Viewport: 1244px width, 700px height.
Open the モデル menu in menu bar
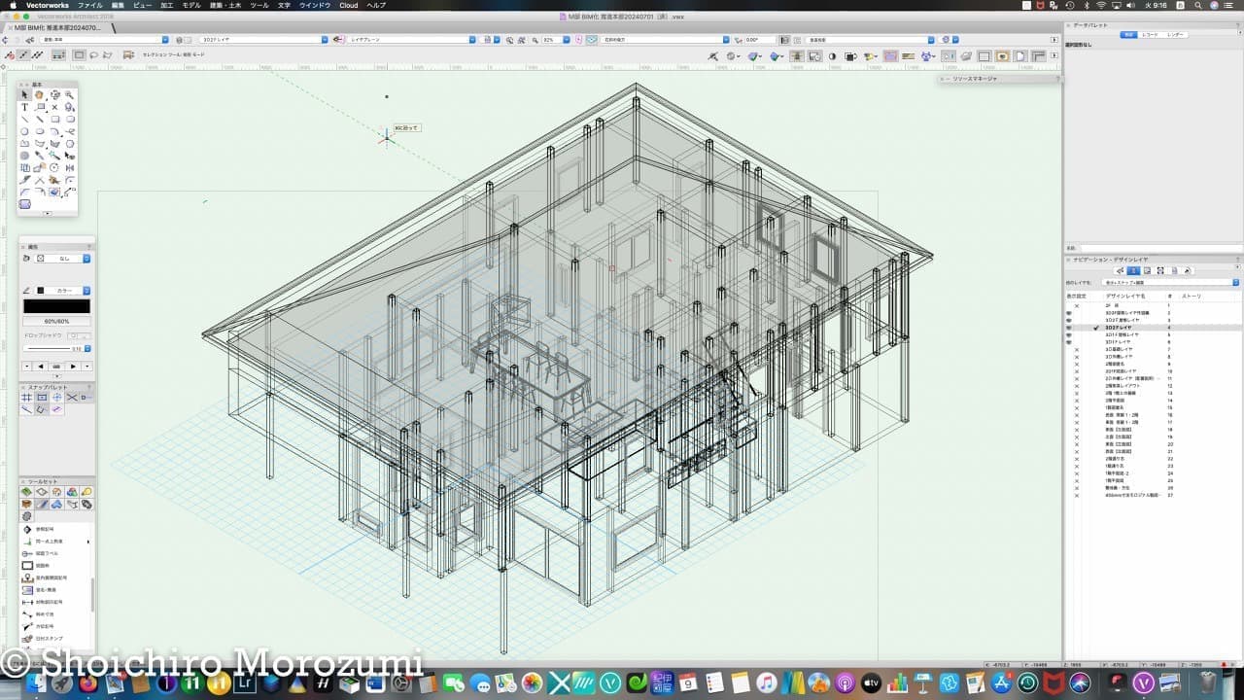[191, 5]
